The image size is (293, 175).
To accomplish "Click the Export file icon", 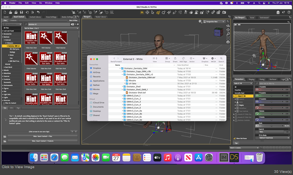I will [x=32, y=12].
